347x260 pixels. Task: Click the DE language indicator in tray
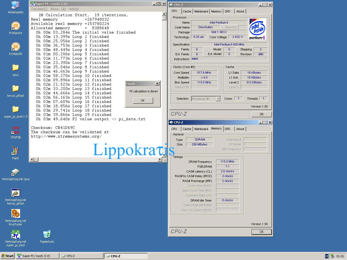pos(327,256)
